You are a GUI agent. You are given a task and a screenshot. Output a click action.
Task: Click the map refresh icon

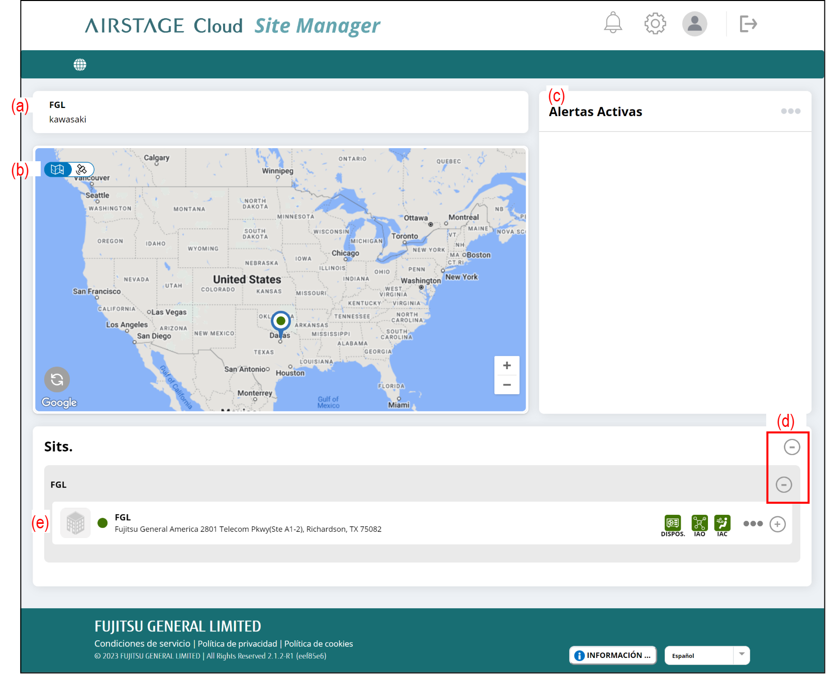click(57, 379)
